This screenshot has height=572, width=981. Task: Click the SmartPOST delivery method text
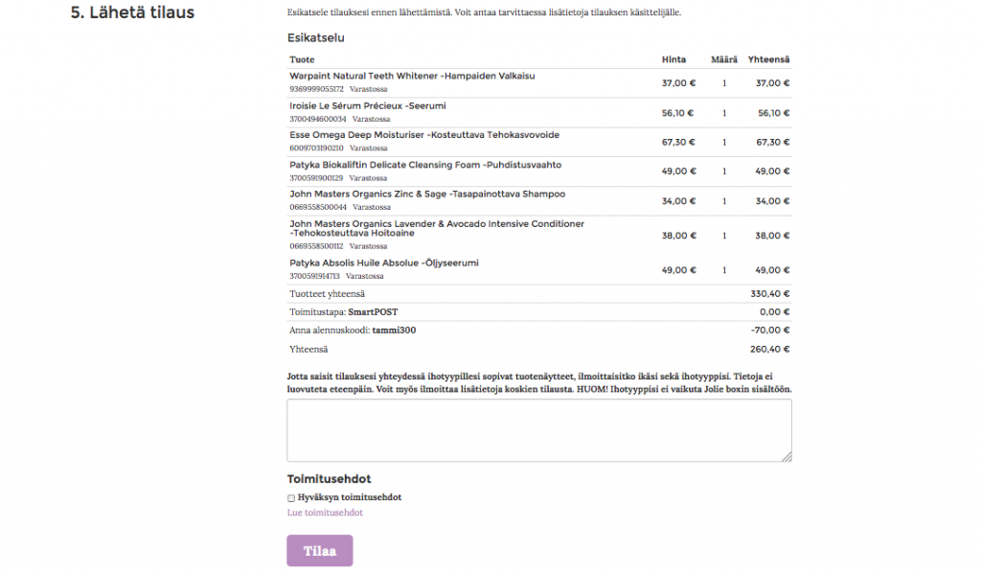tap(372, 311)
